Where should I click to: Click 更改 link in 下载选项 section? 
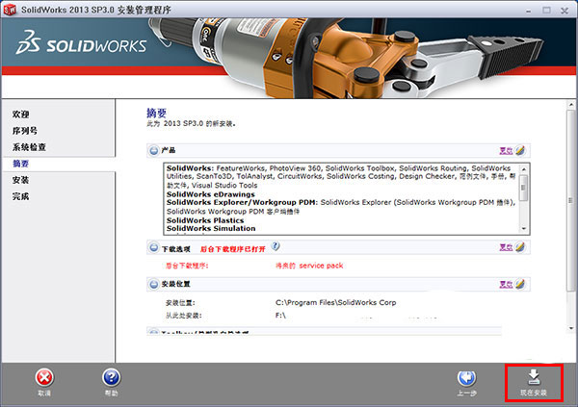click(x=506, y=247)
